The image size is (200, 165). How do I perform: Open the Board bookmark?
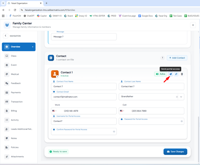coord(68,16)
